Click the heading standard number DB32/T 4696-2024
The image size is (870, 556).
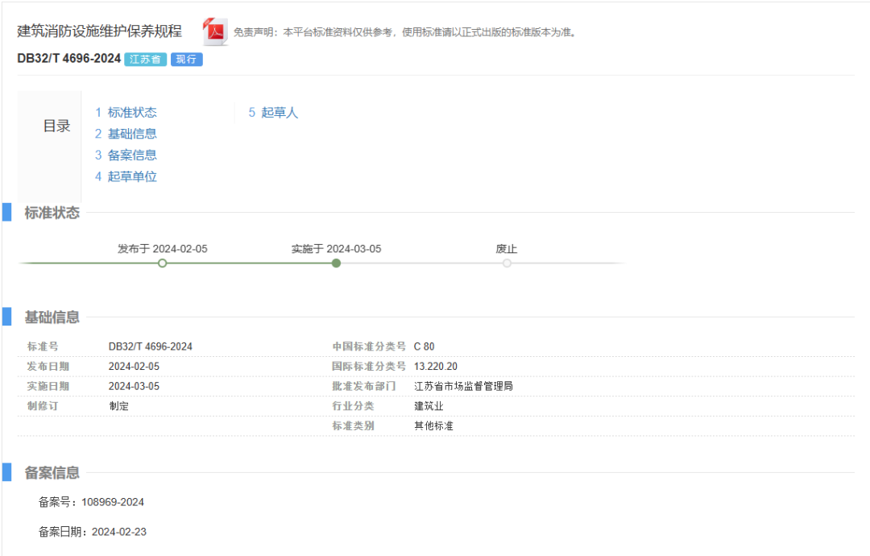68,58
